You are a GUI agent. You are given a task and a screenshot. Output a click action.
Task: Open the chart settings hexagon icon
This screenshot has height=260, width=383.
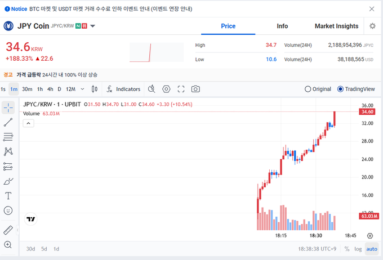pyautogui.click(x=166, y=89)
